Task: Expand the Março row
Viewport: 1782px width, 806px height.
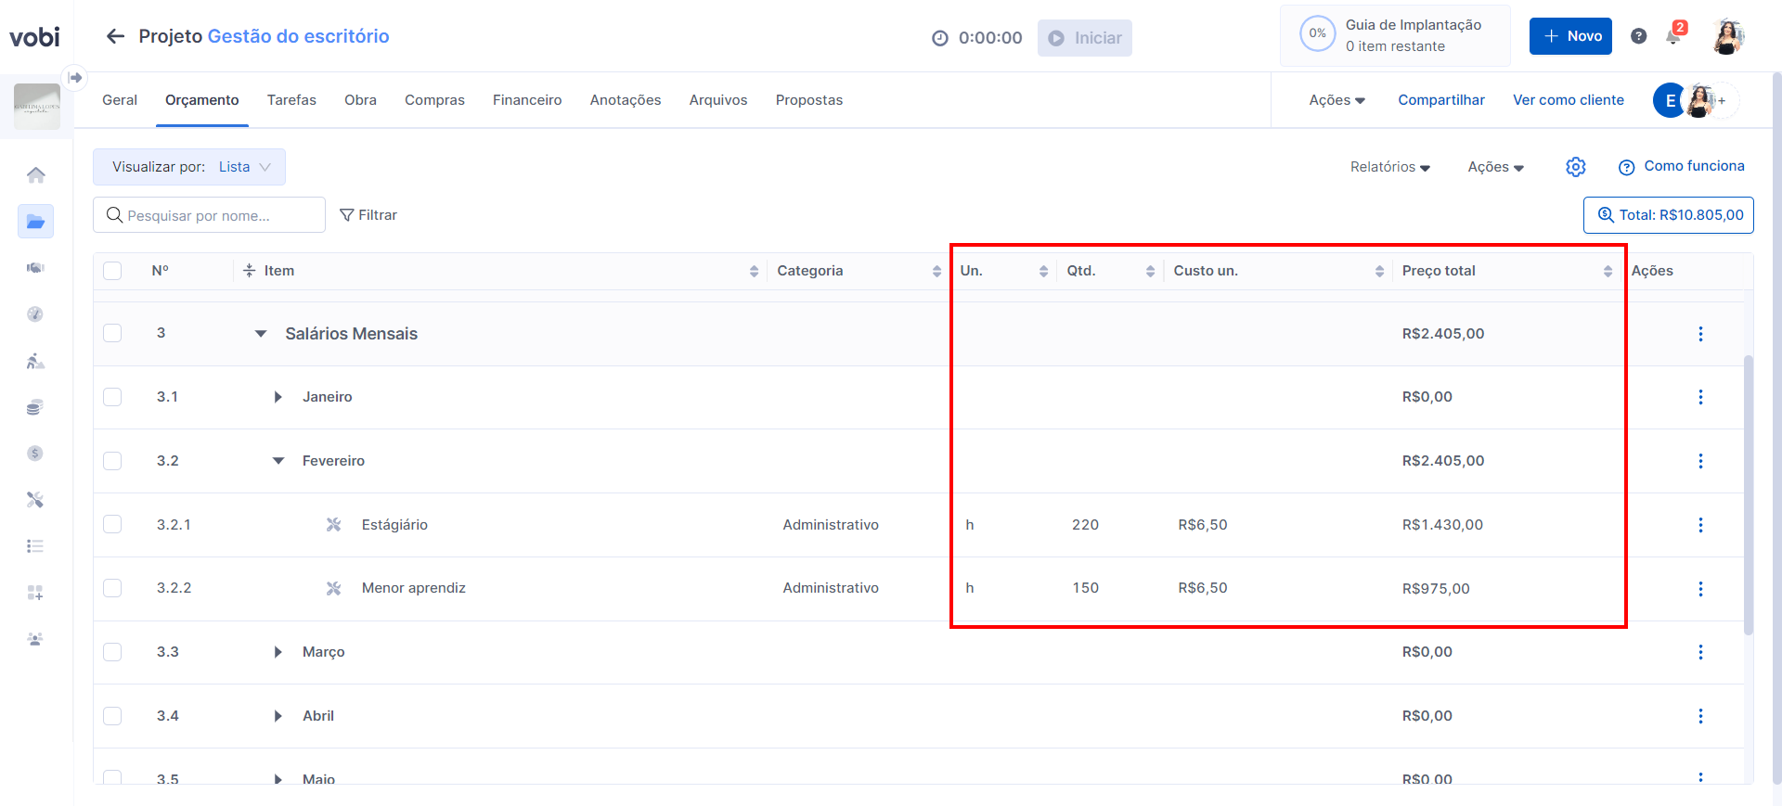Action: pyautogui.click(x=278, y=652)
